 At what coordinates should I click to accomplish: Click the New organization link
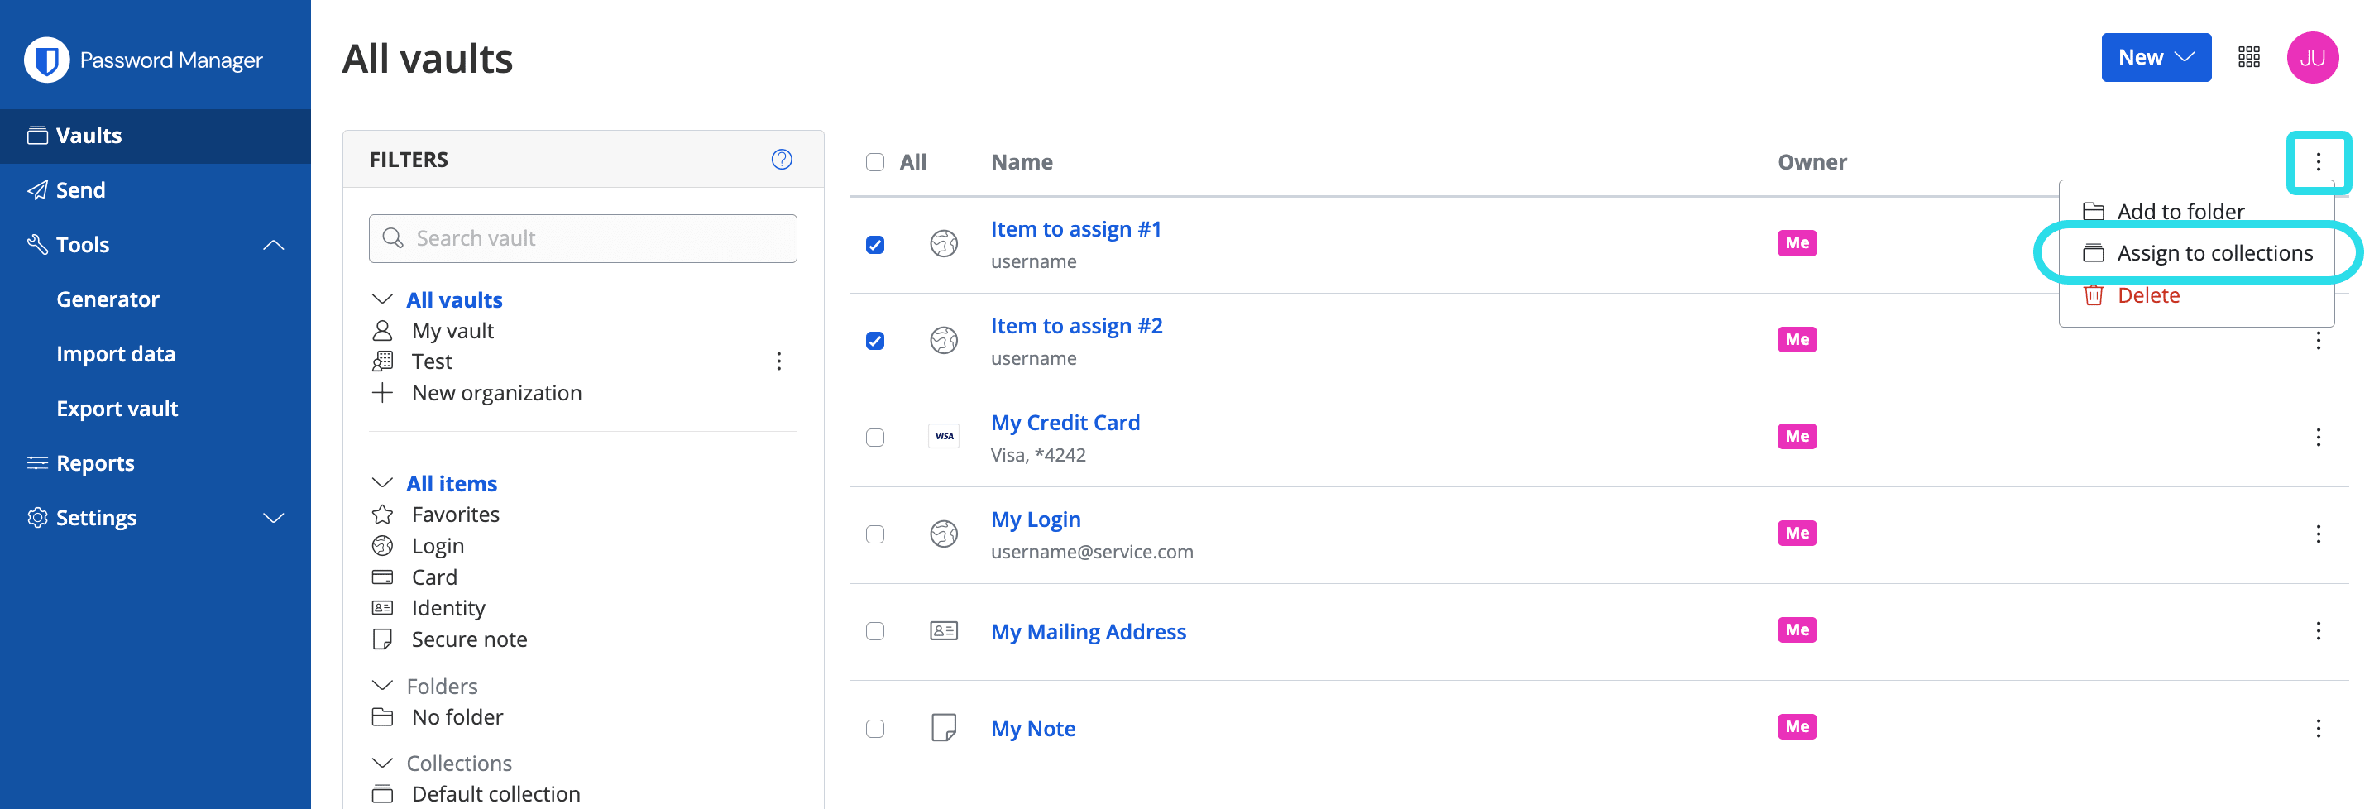tap(496, 392)
